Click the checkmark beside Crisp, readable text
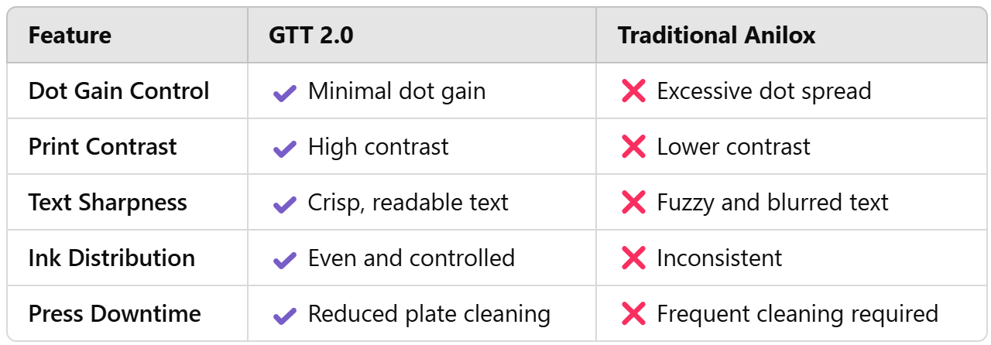991x345 pixels. point(285,203)
